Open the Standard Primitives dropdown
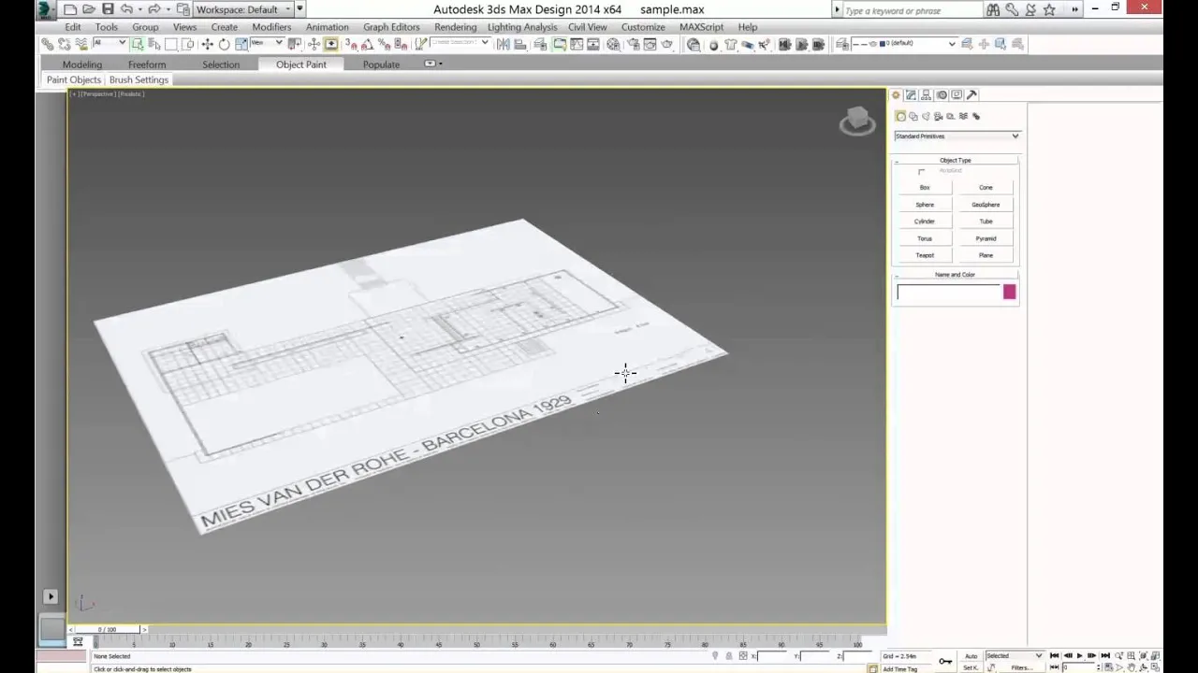The height and width of the screenshot is (673, 1198). coord(957,136)
